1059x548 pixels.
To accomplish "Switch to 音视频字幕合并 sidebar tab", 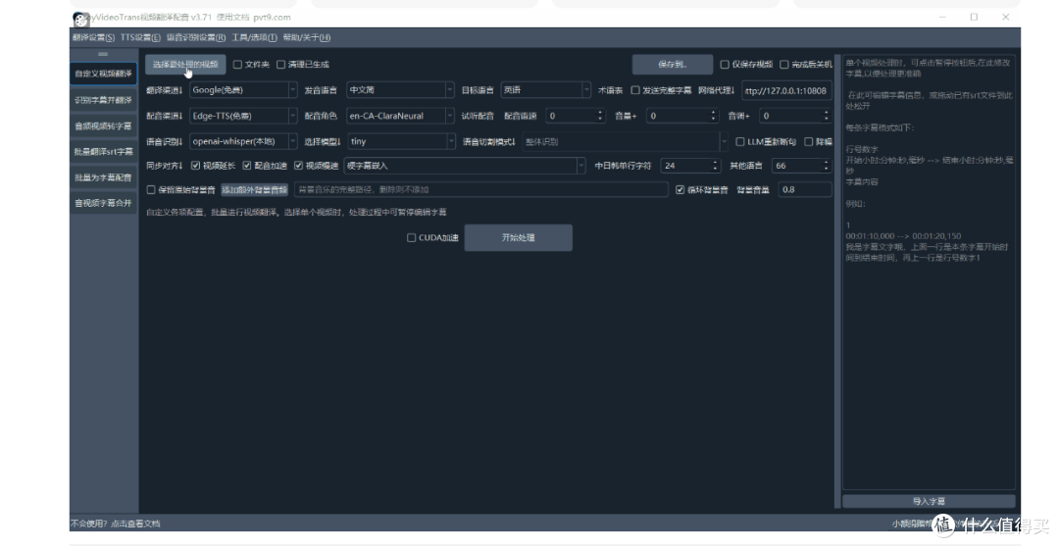I will click(103, 203).
